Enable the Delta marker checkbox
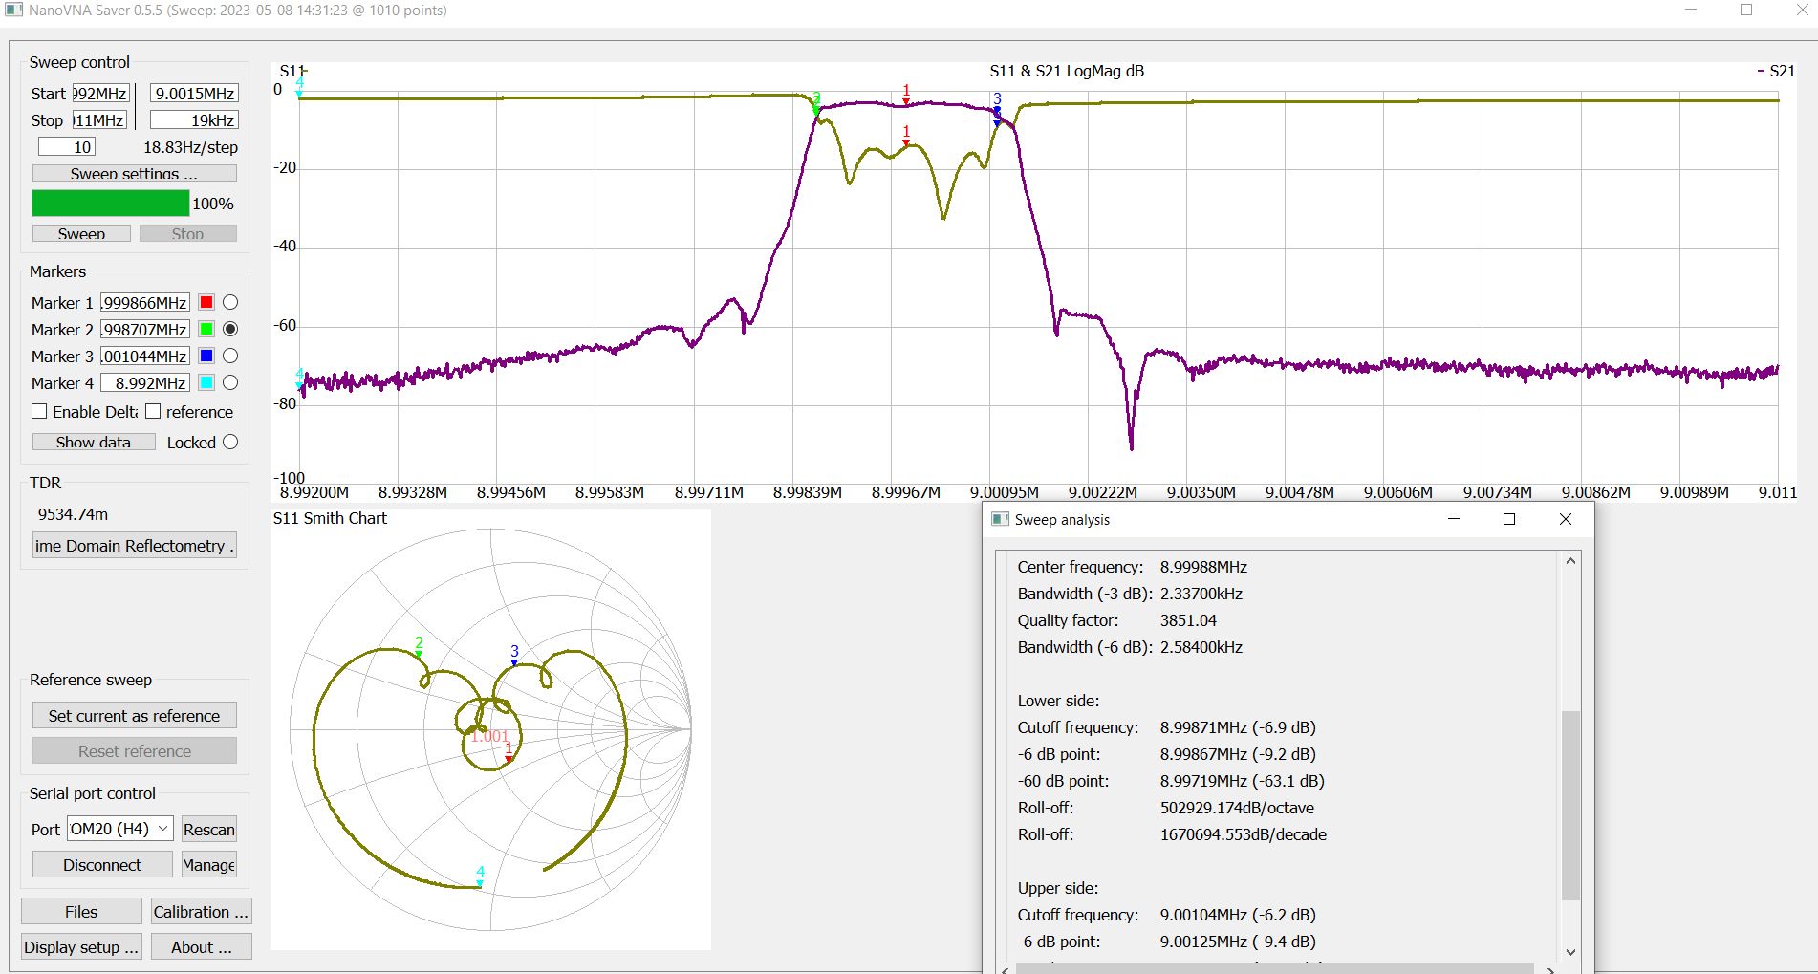Image resolution: width=1818 pixels, height=974 pixels. coord(39,411)
